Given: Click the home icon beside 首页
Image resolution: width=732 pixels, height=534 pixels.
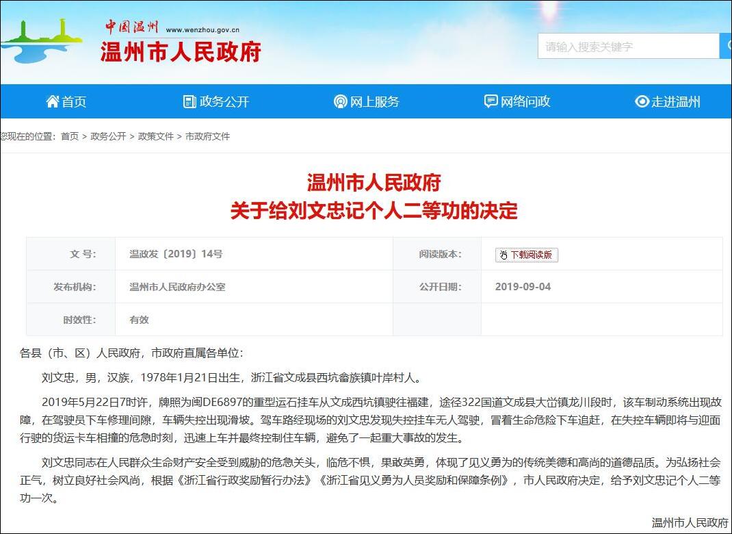Looking at the screenshot, I should [x=52, y=101].
